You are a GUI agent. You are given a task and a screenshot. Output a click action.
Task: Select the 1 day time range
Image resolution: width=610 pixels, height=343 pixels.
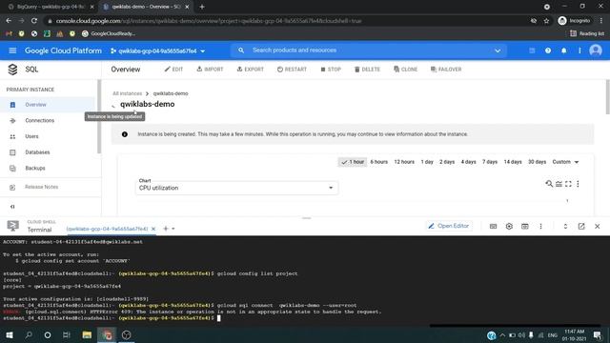point(427,162)
